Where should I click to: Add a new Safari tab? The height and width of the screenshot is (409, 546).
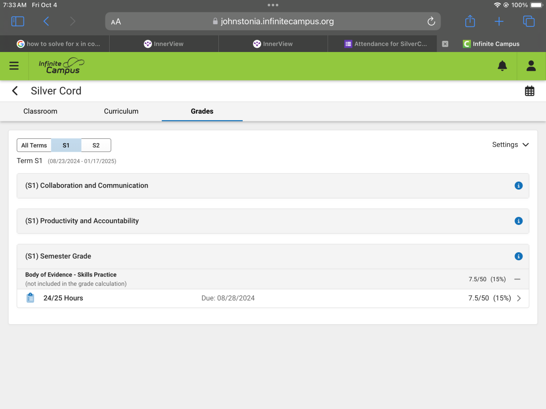(x=499, y=21)
